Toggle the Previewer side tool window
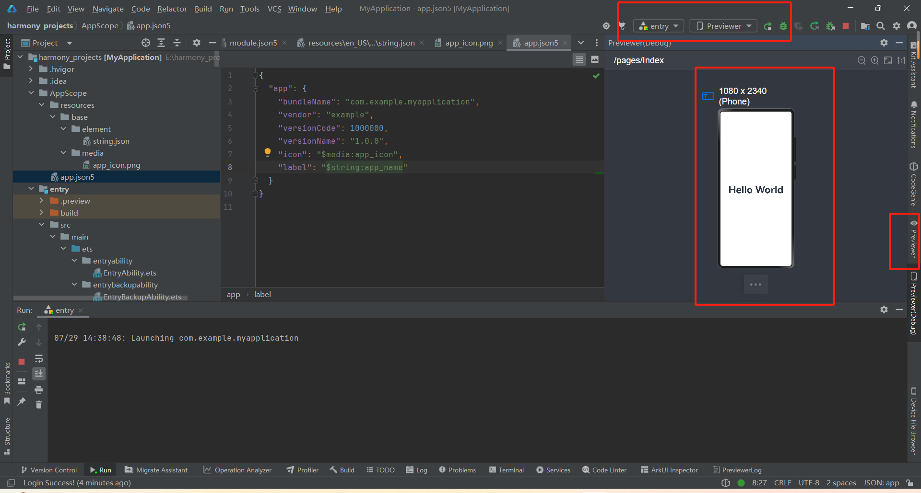The height and width of the screenshot is (493, 921). click(914, 239)
